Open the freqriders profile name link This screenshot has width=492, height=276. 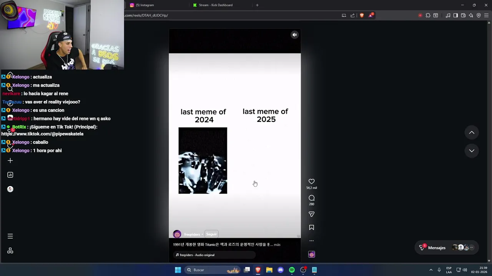[x=192, y=234]
